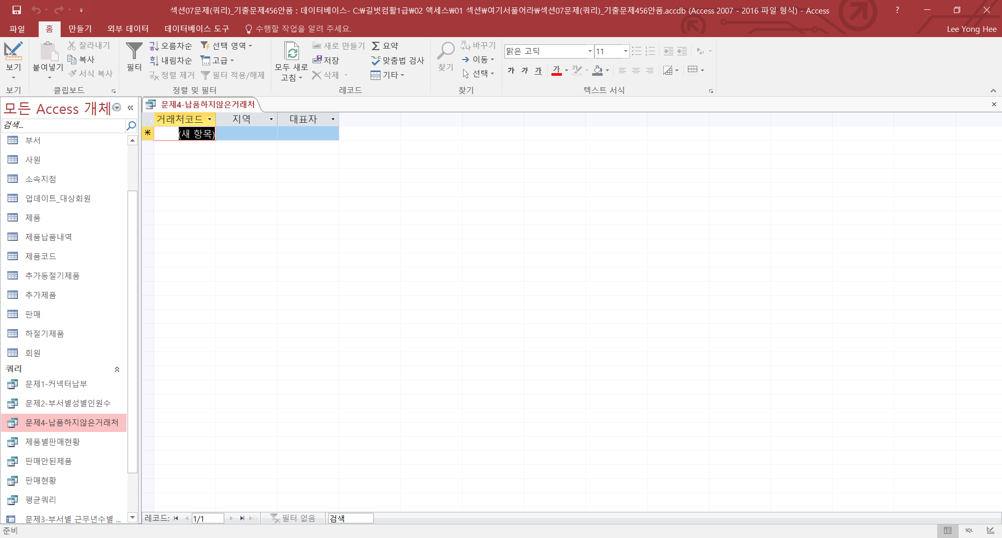Collapse the 쿼리 group in navigation pane

[117, 369]
